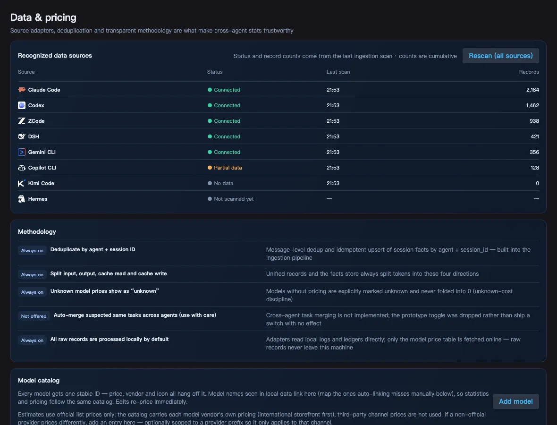
Task: Click the Kimi Code source icon
Action: click(x=22, y=183)
